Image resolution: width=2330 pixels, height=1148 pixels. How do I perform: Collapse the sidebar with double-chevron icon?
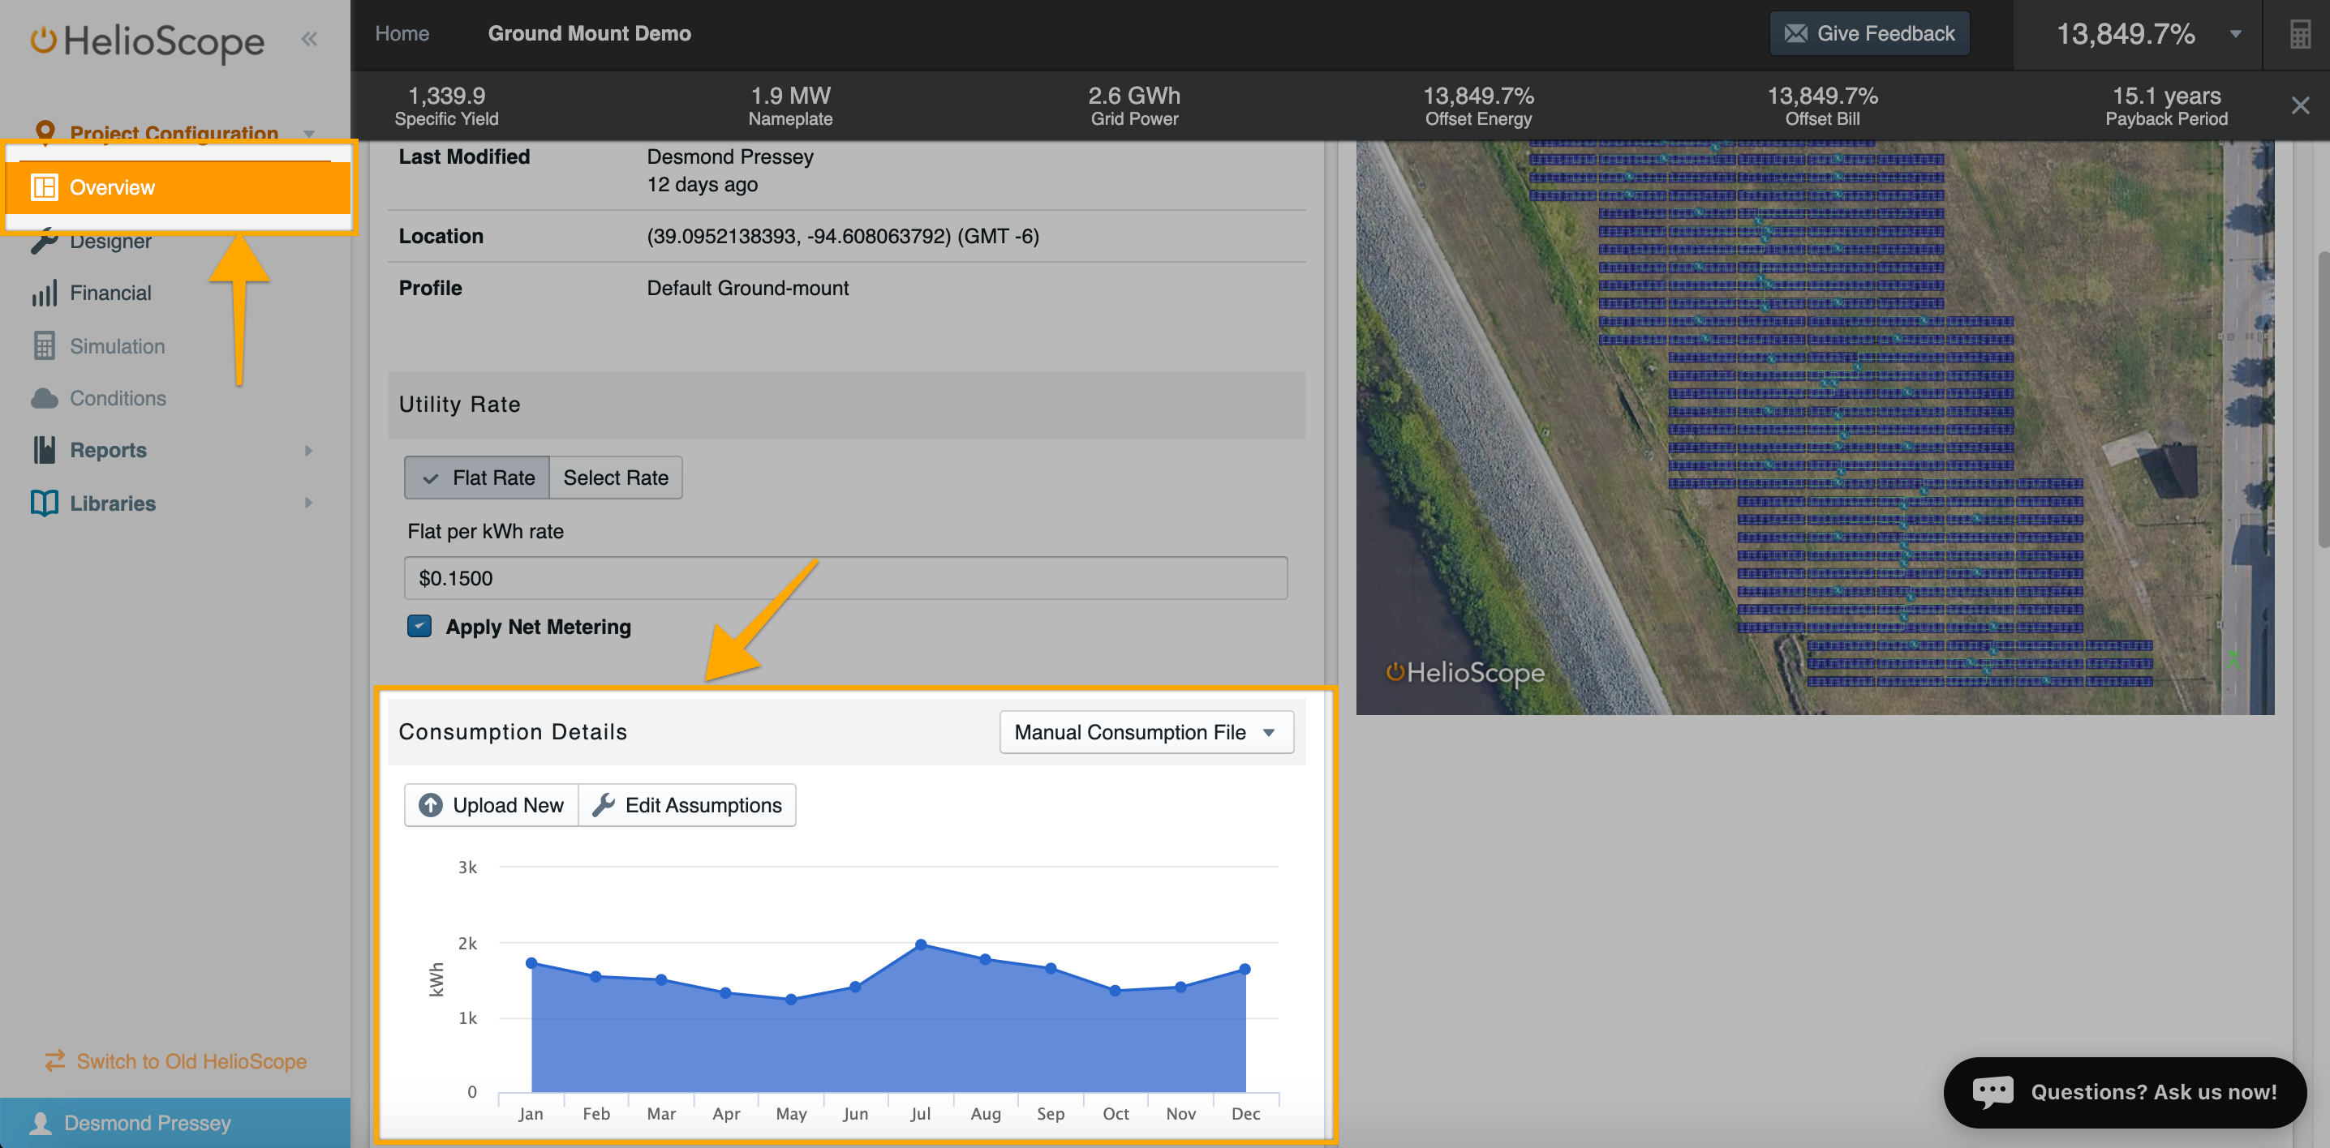[309, 38]
